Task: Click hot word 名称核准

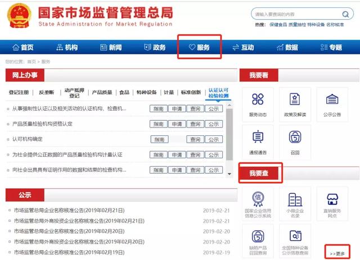Action: pyautogui.click(x=335, y=25)
